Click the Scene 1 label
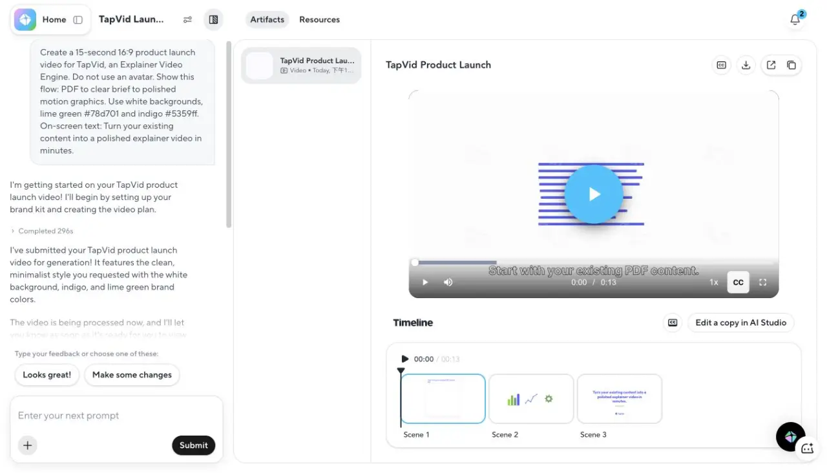827x473 pixels. [x=417, y=435]
